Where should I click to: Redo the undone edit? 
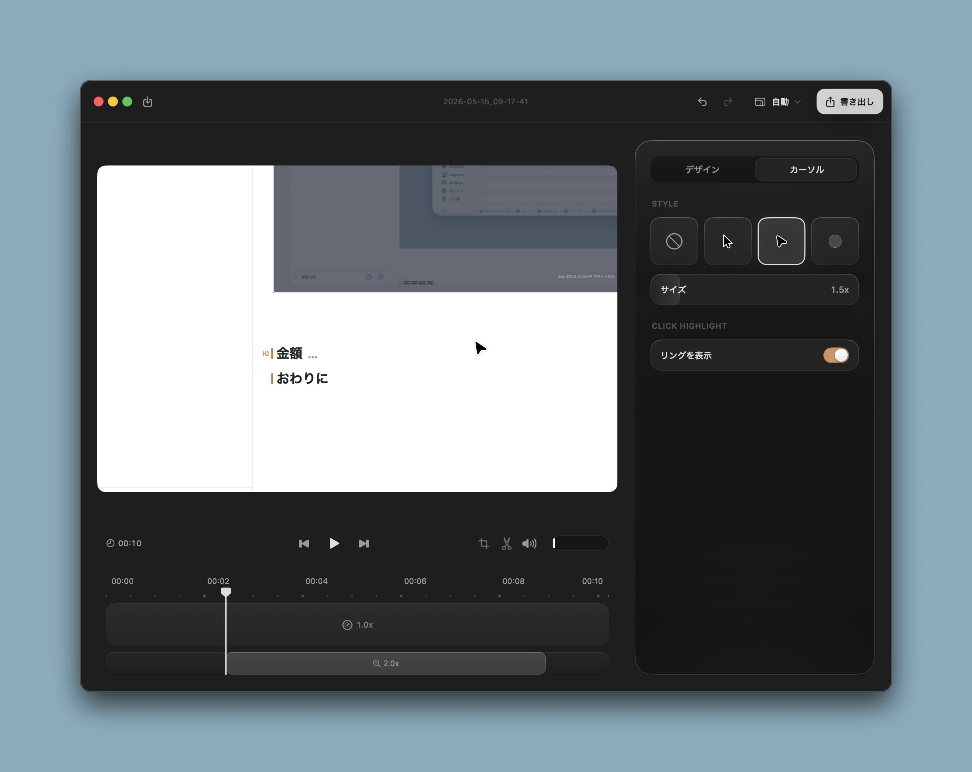coord(728,102)
